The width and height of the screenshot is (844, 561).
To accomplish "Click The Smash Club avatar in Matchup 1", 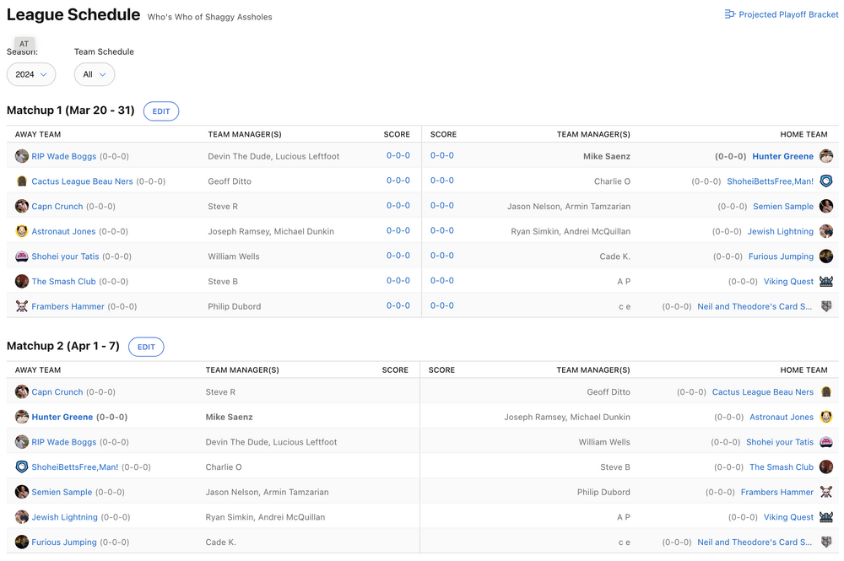I will 22,282.
